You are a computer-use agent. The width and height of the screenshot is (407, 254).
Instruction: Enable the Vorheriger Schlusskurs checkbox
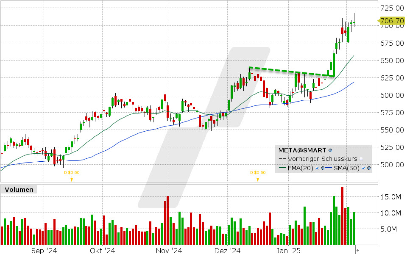click(x=361, y=159)
